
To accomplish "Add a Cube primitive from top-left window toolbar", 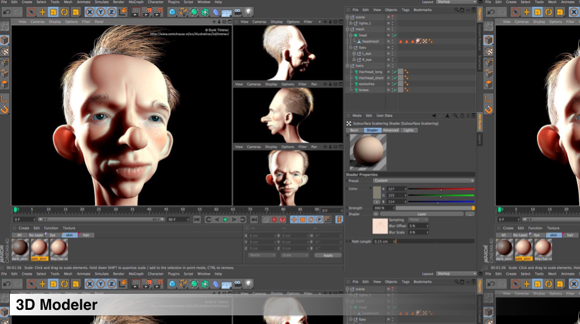I will [172, 12].
